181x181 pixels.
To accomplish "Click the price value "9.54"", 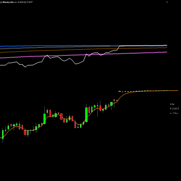I will (x=172, y=104).
